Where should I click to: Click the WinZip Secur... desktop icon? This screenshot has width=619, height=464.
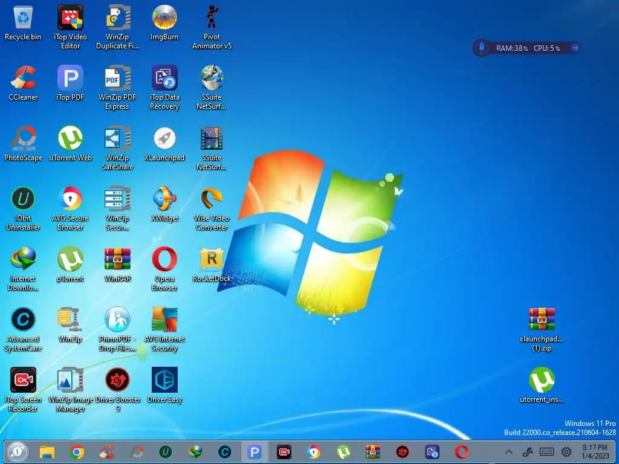coord(117,208)
